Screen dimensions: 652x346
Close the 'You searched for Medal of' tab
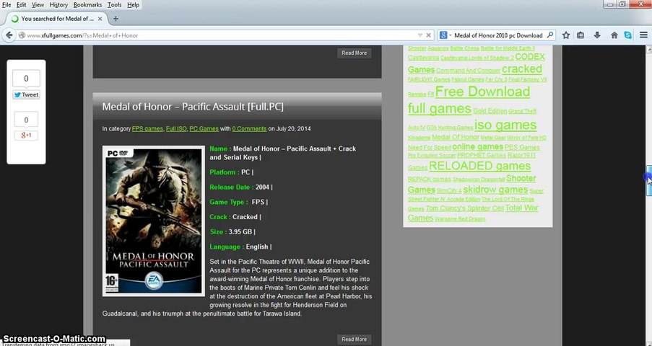point(100,19)
